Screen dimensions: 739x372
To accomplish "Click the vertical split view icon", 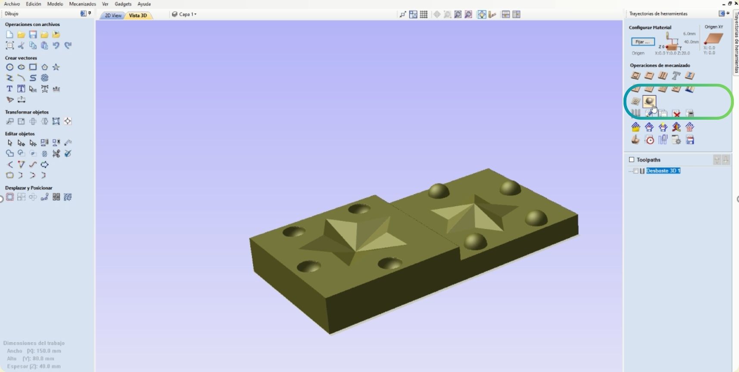I will tap(516, 15).
